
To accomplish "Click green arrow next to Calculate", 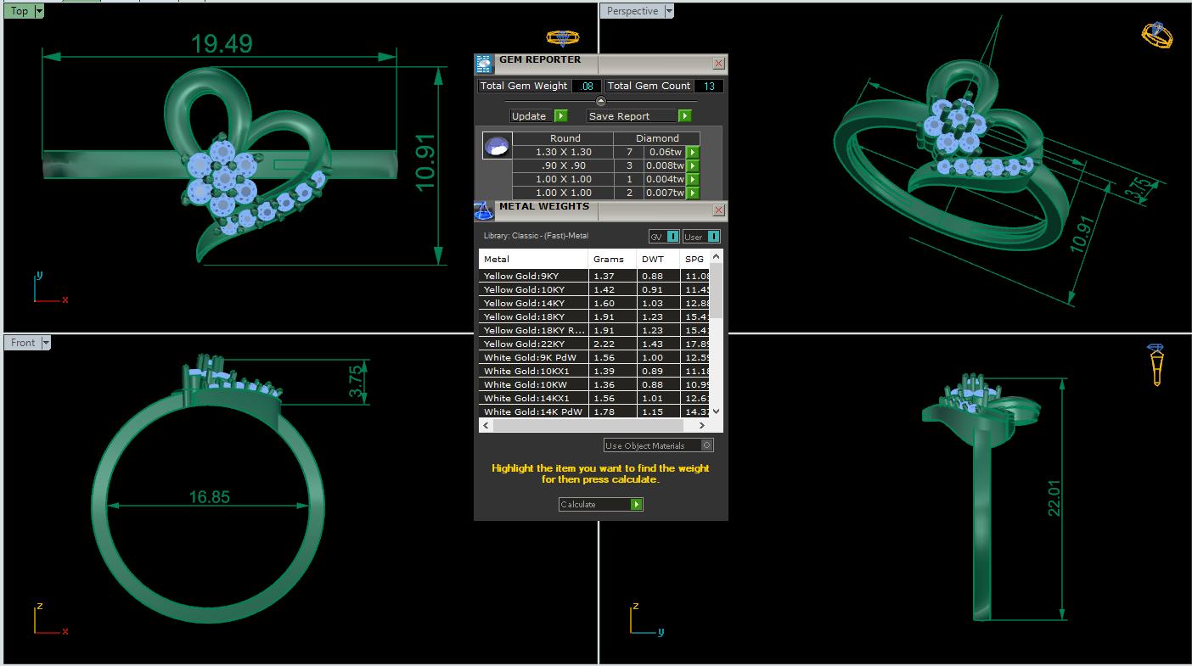I will [637, 504].
